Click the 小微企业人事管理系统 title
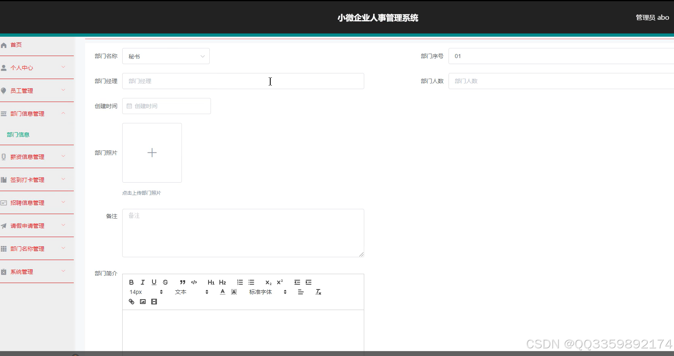The image size is (674, 356). (x=378, y=18)
